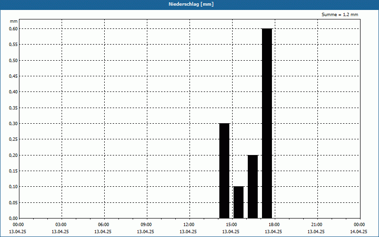Click the 15:00 time axis label
The image size is (379, 237).
pos(232,225)
